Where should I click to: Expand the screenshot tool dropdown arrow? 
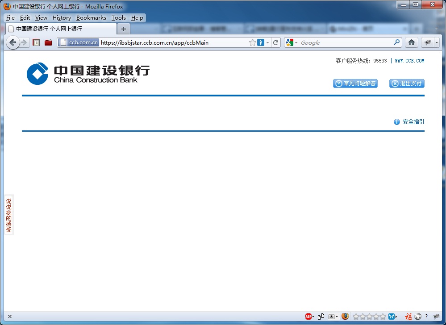tap(336, 316)
